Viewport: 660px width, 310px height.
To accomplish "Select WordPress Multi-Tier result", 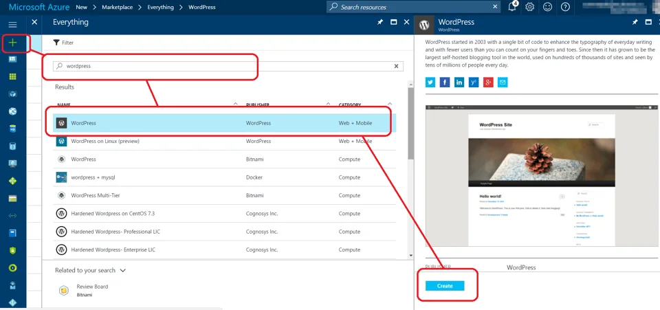I will [224, 196].
